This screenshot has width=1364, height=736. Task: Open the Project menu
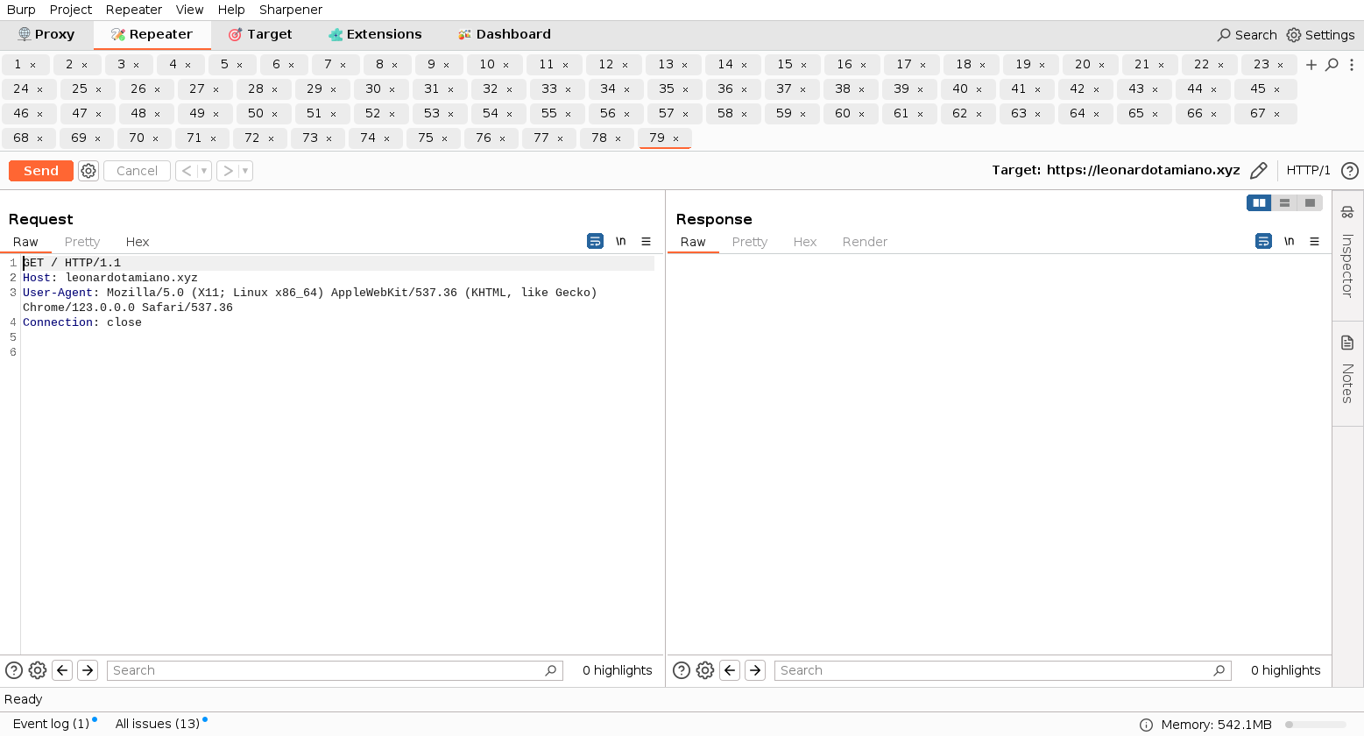tap(71, 10)
